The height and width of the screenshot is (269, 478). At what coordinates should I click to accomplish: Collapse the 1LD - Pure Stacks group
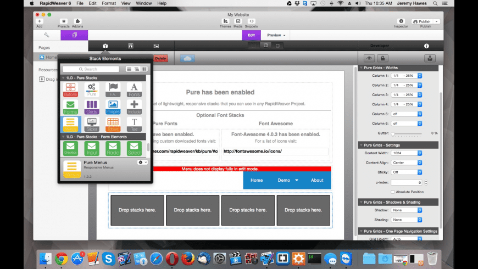coord(63,78)
